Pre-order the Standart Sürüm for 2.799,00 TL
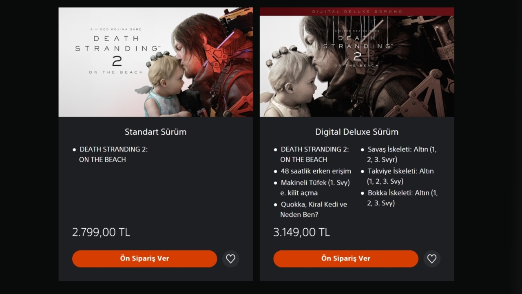 [x=144, y=259]
